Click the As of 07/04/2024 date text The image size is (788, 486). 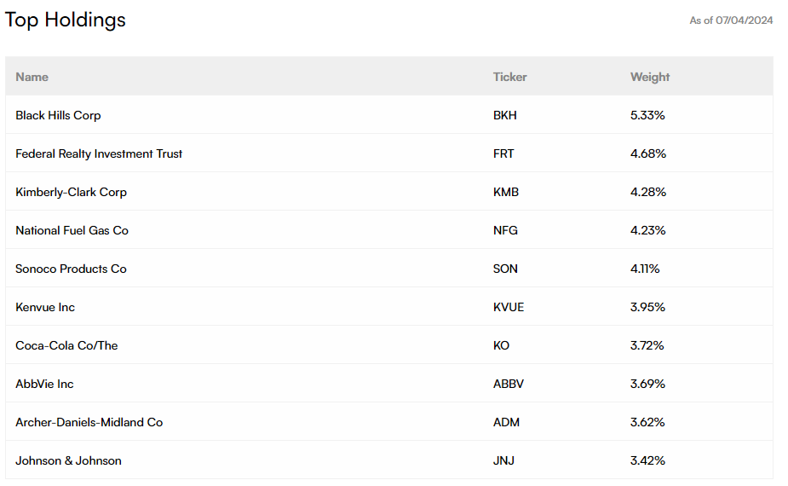click(x=731, y=20)
